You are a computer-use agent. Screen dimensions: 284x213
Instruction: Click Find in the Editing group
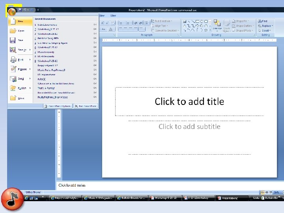click(263, 21)
